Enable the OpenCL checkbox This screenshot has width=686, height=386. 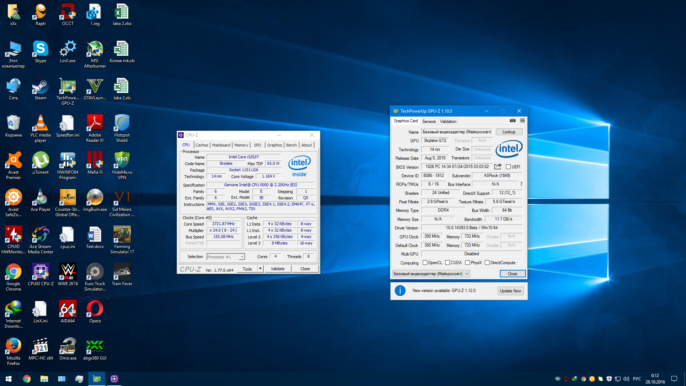coord(425,263)
